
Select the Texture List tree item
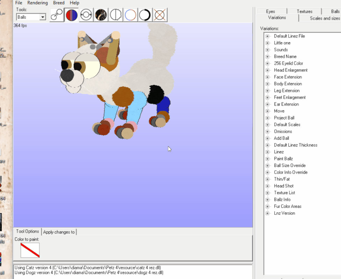(284, 193)
